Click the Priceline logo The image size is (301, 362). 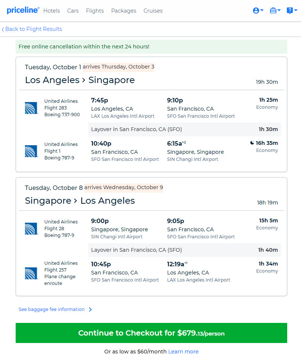23,10
